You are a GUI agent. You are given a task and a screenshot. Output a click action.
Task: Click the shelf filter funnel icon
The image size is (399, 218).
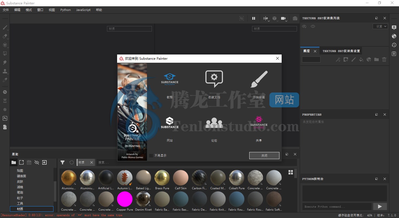[63, 162]
